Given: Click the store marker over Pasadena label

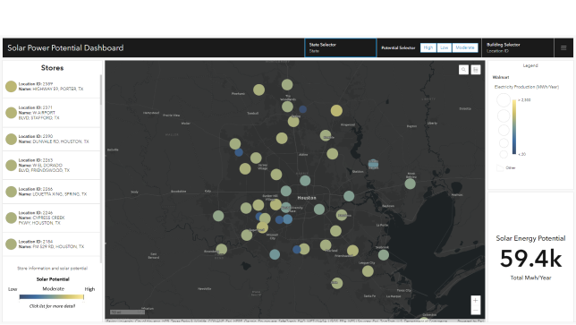Looking at the screenshot, I should click(x=342, y=215).
